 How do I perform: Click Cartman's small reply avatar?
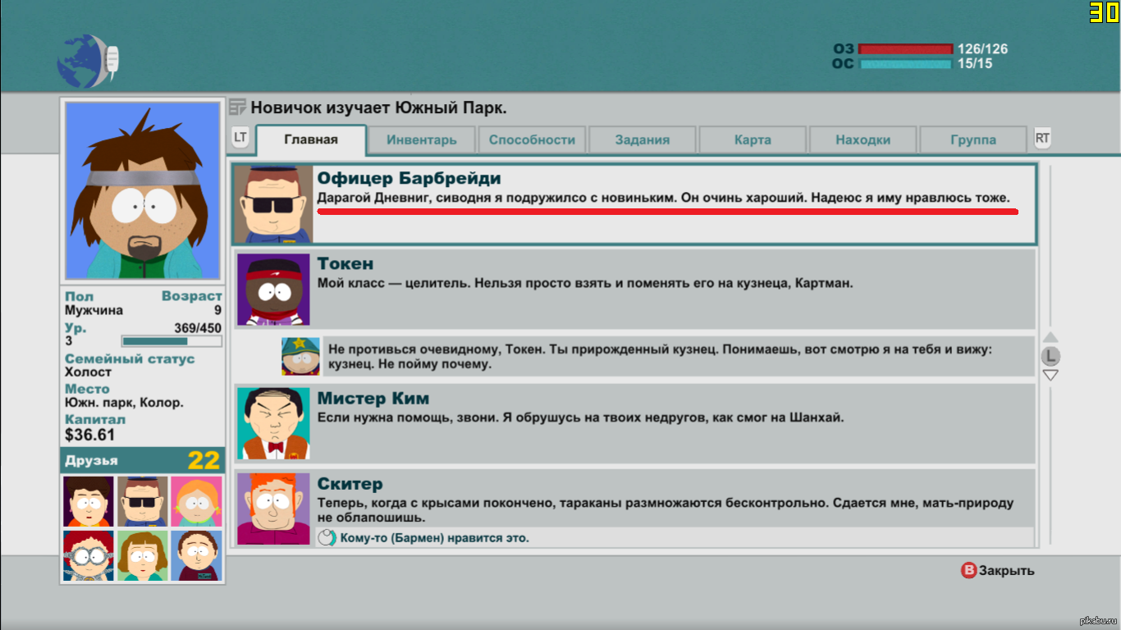pos(300,355)
